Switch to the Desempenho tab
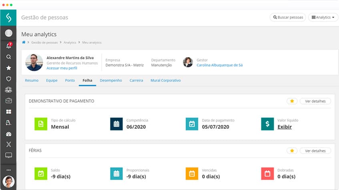The height and width of the screenshot is (190, 339). point(111,80)
